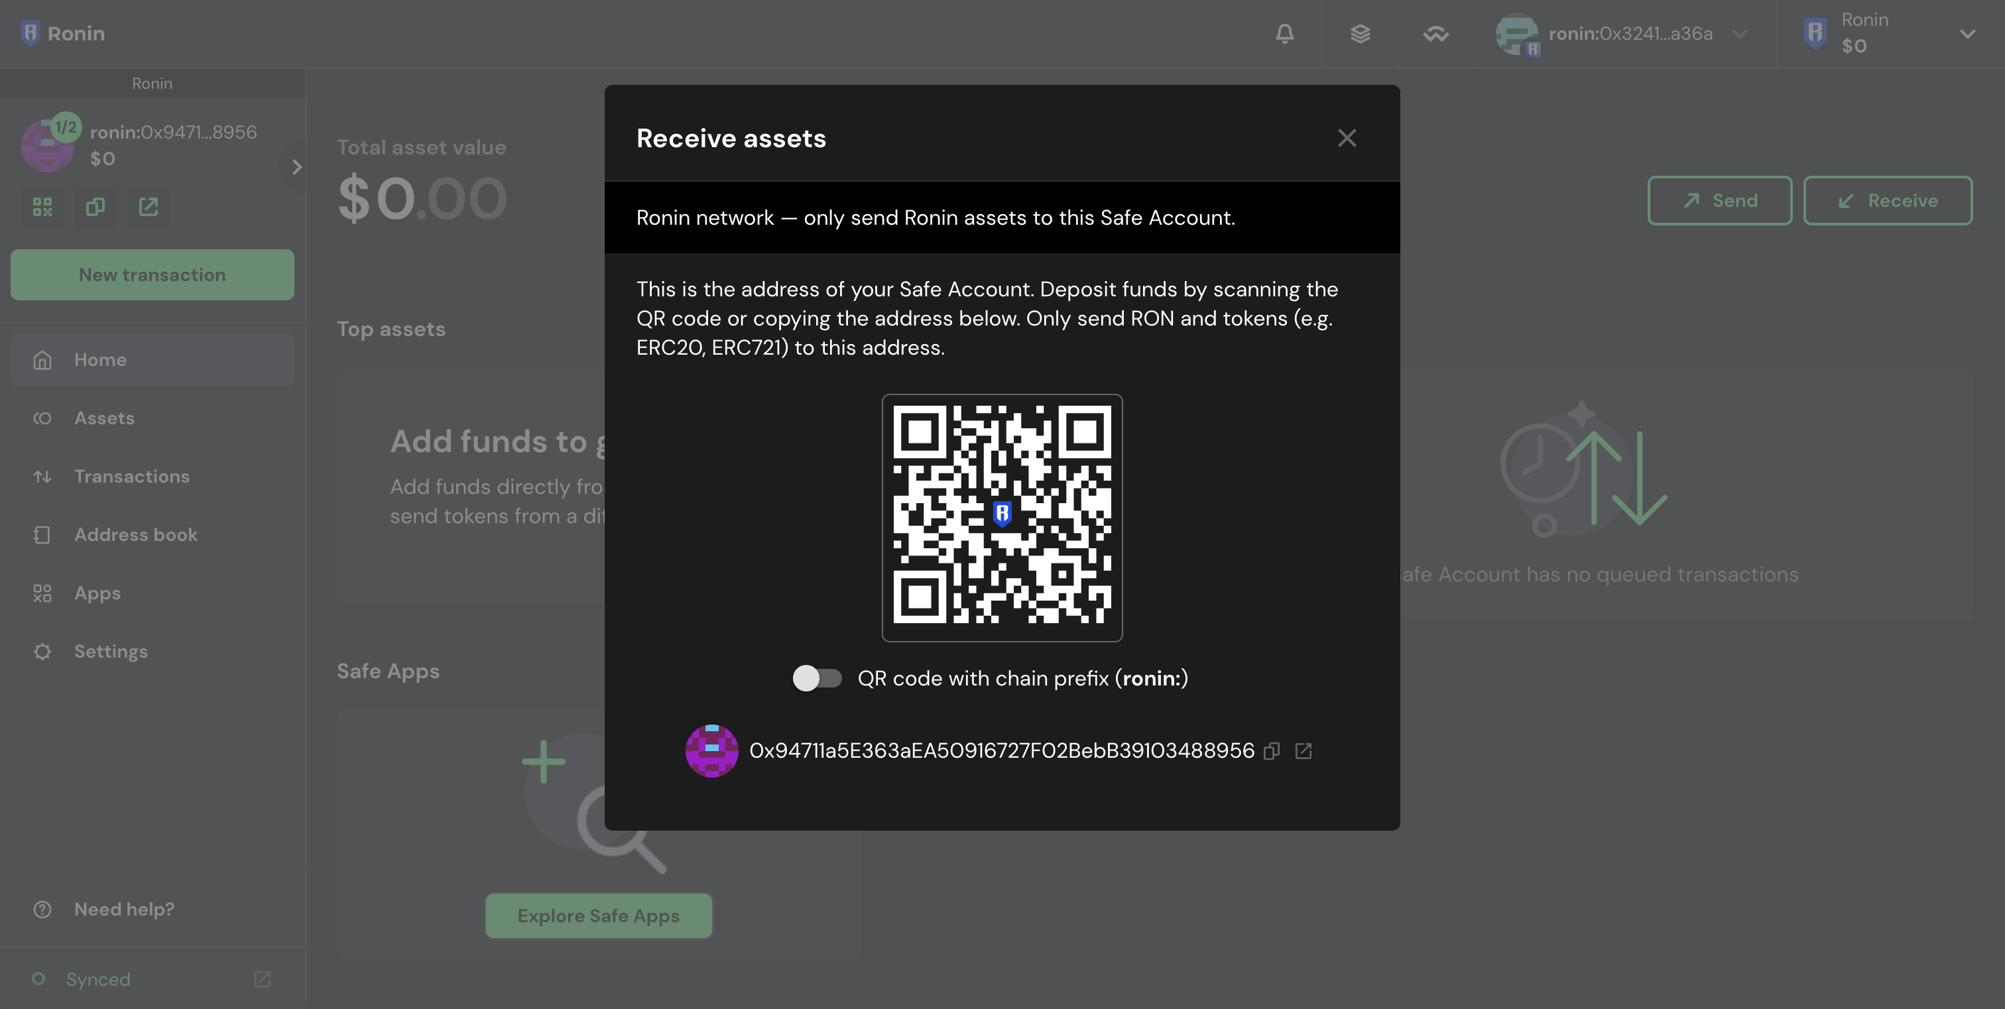Open the Synced external link icon
The width and height of the screenshot is (2005, 1009).
263,979
